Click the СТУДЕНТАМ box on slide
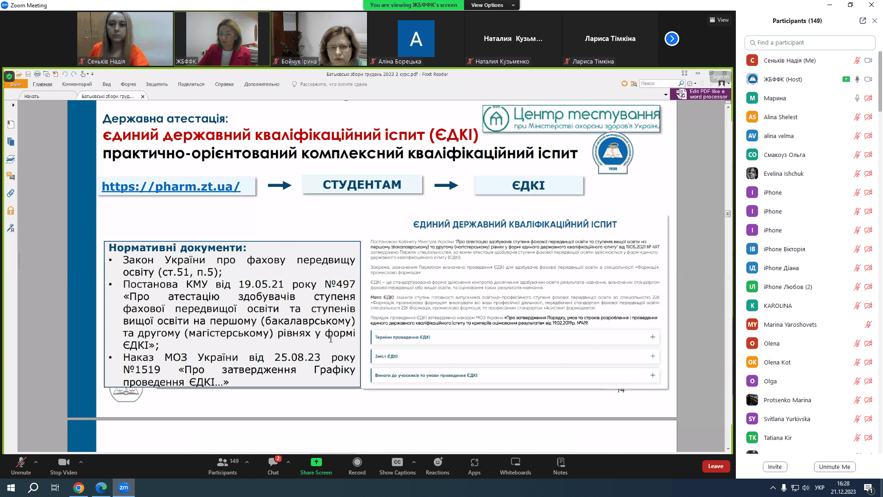883x497 pixels. [x=362, y=185]
